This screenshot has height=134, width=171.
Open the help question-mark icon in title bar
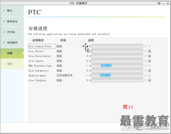[159, 3]
